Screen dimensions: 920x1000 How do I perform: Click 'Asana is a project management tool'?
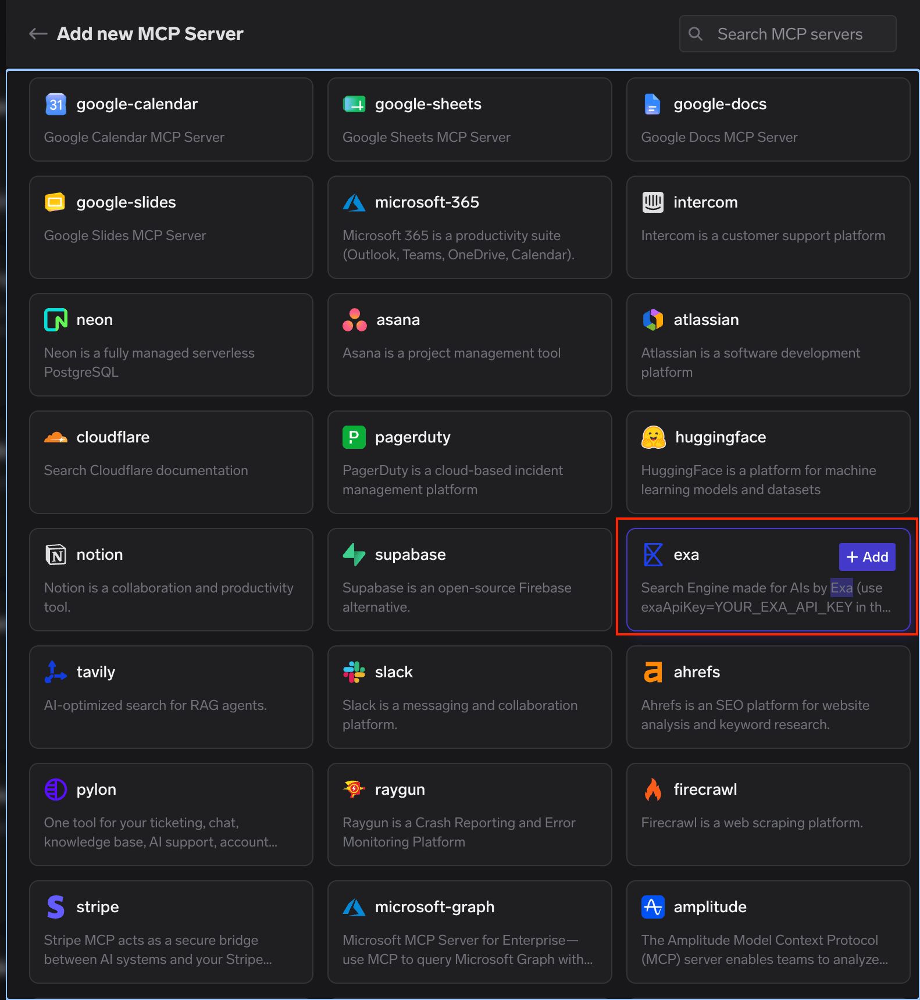(451, 353)
